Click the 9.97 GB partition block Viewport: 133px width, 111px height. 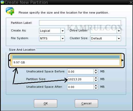pos(66,60)
